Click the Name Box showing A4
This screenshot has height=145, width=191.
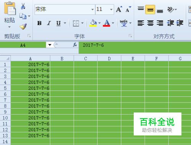pos(23,45)
